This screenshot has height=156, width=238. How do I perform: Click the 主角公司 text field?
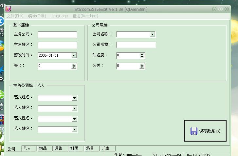[x=57, y=34]
